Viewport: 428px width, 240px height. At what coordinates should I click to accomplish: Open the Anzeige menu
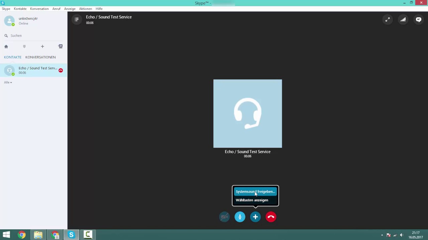(x=70, y=9)
